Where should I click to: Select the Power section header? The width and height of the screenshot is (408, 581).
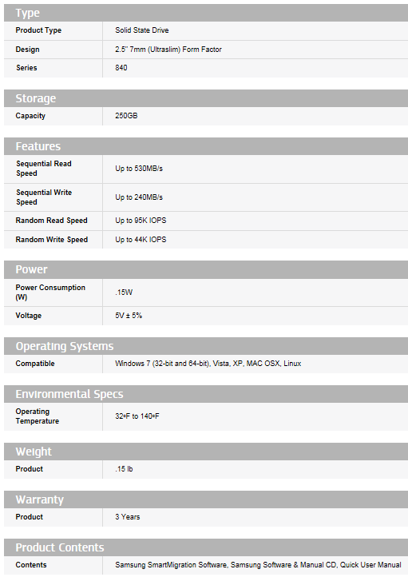point(206,269)
